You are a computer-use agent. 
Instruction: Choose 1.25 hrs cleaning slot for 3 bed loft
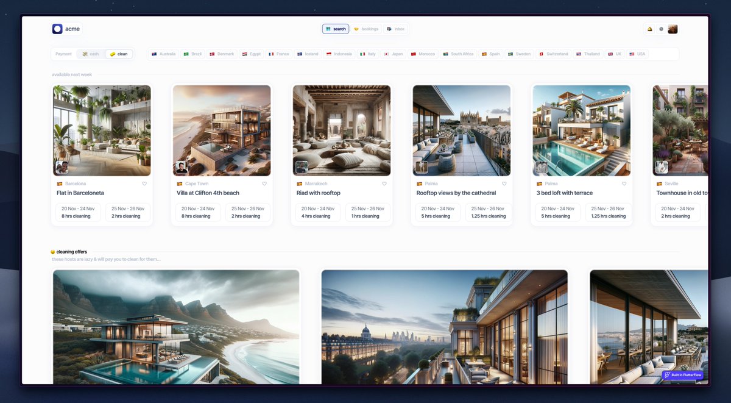pyautogui.click(x=608, y=212)
